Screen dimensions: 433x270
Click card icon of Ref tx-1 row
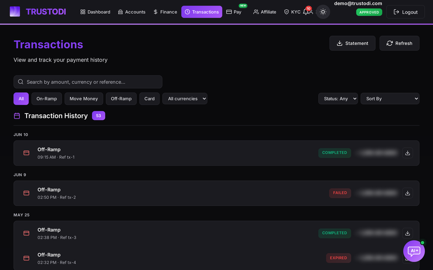coord(27,153)
